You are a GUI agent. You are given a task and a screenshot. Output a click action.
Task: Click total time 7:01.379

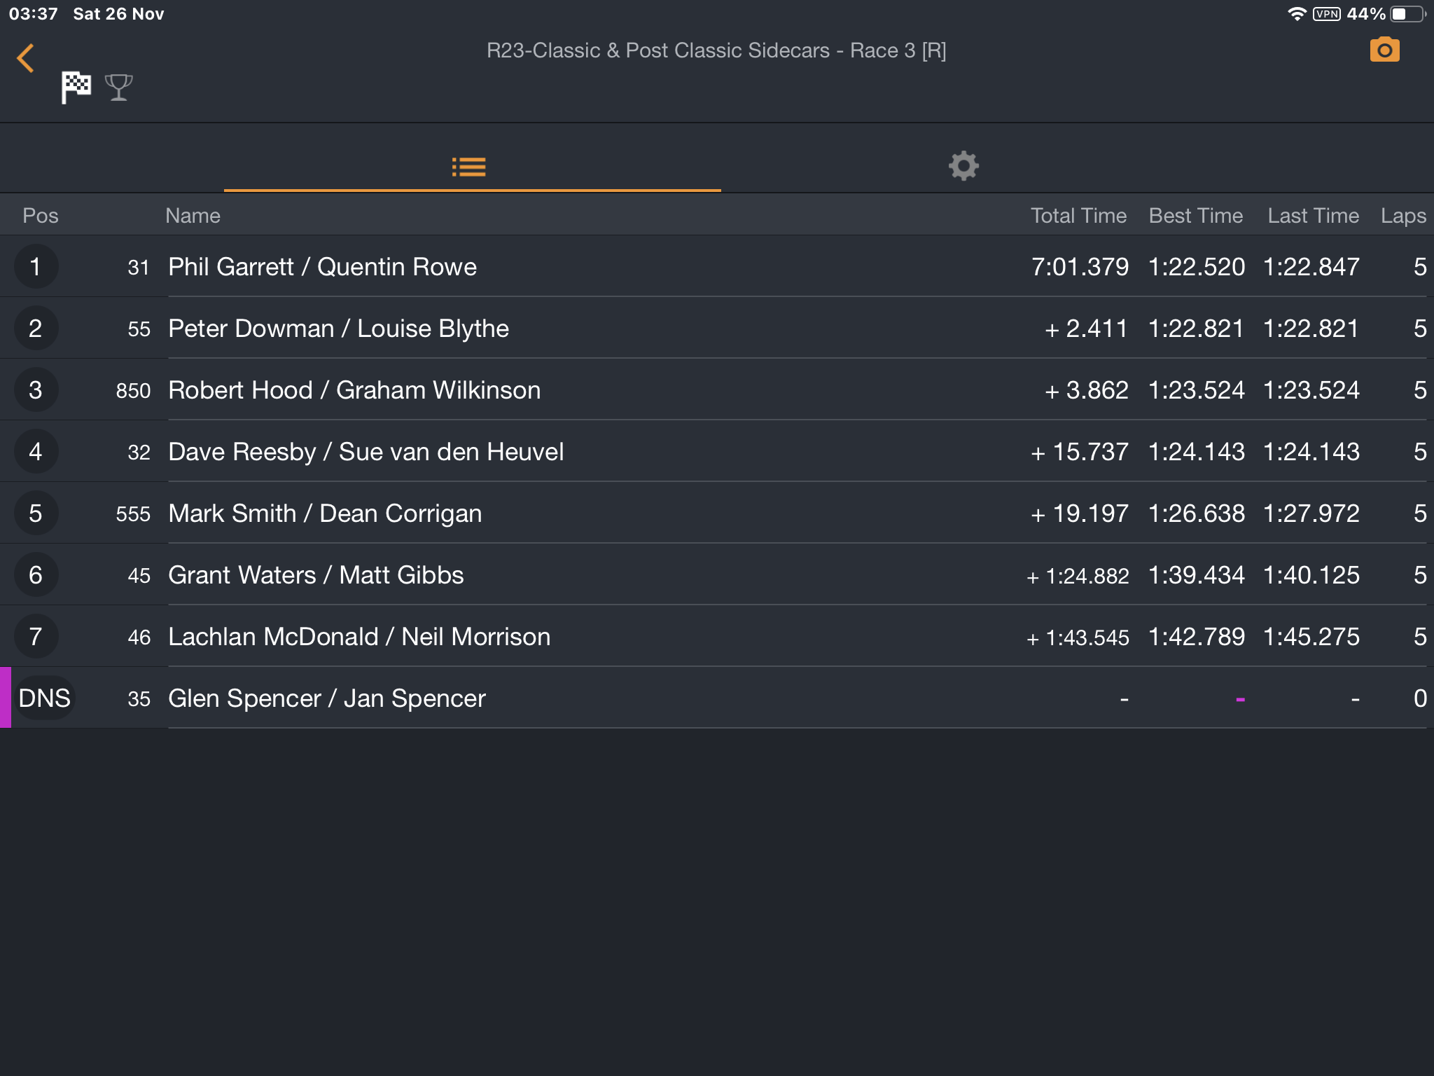click(x=1080, y=267)
